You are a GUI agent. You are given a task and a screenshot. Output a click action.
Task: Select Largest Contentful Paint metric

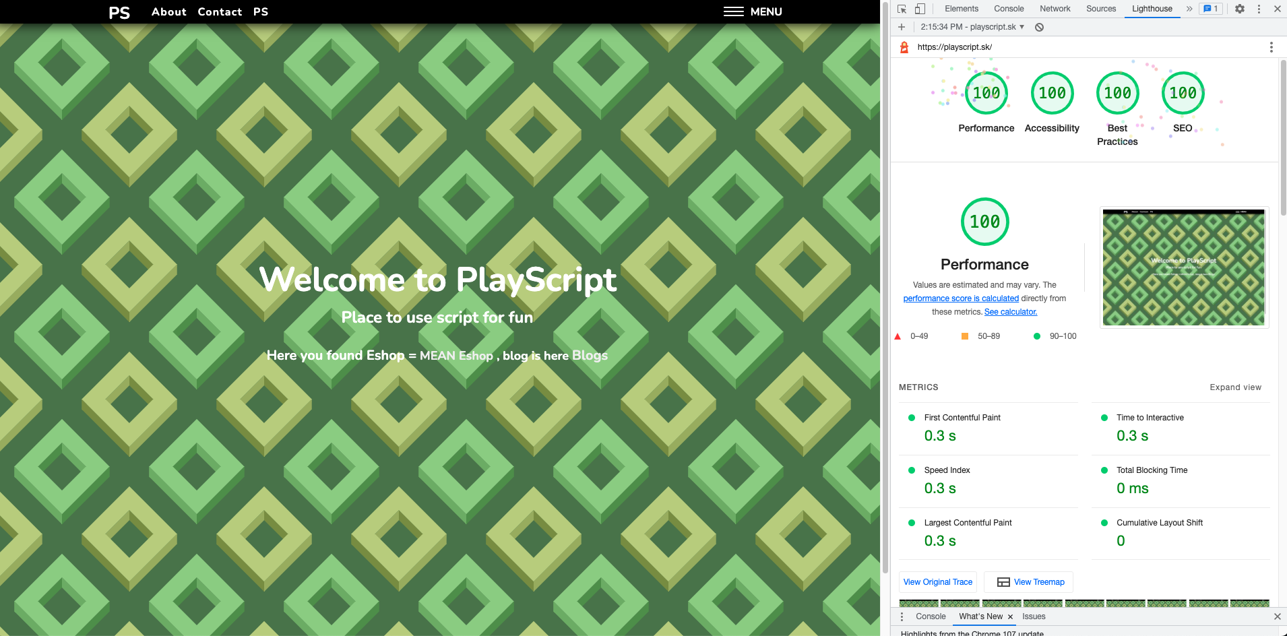988,534
